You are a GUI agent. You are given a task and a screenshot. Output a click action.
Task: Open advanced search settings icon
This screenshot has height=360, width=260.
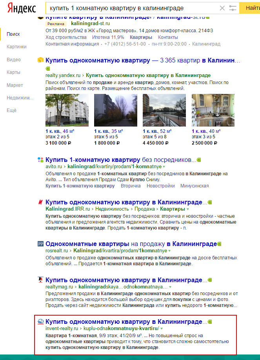click(x=233, y=8)
